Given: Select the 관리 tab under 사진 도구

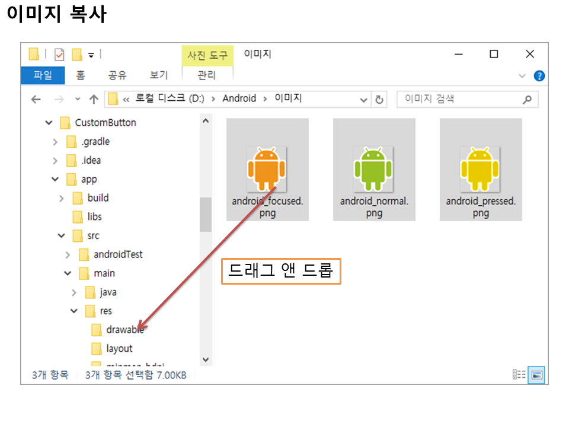Looking at the screenshot, I should click(206, 75).
